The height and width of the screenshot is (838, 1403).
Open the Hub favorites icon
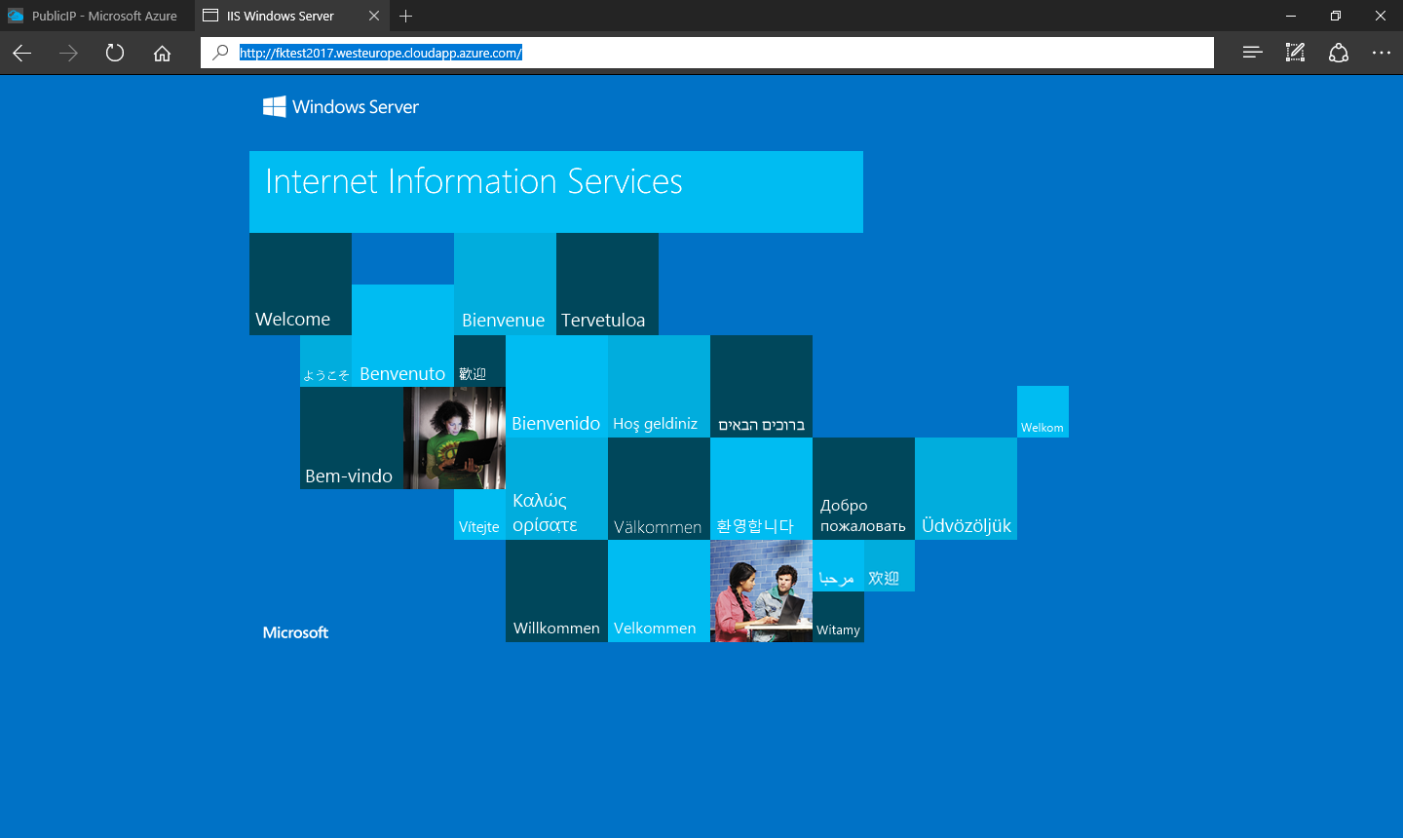coord(1252,53)
